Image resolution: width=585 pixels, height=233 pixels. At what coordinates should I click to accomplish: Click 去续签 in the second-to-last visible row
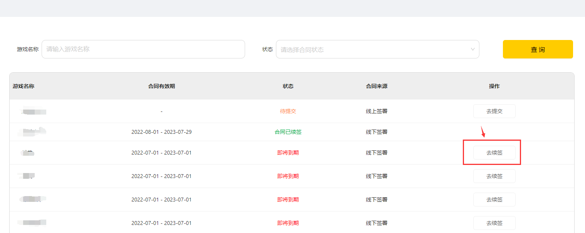pos(494,200)
